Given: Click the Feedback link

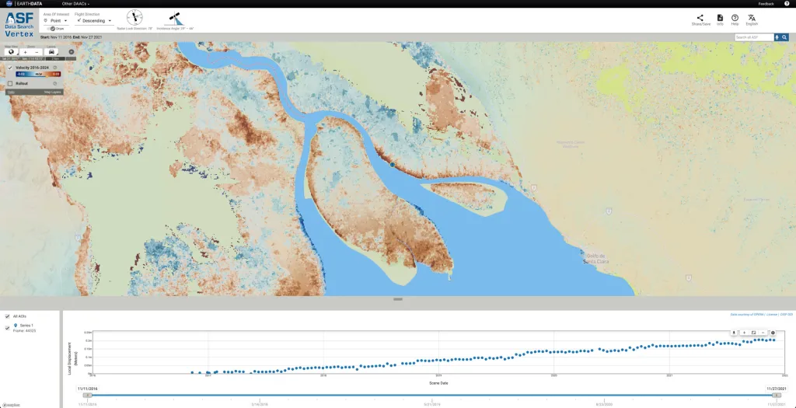Looking at the screenshot, I should 766,4.
